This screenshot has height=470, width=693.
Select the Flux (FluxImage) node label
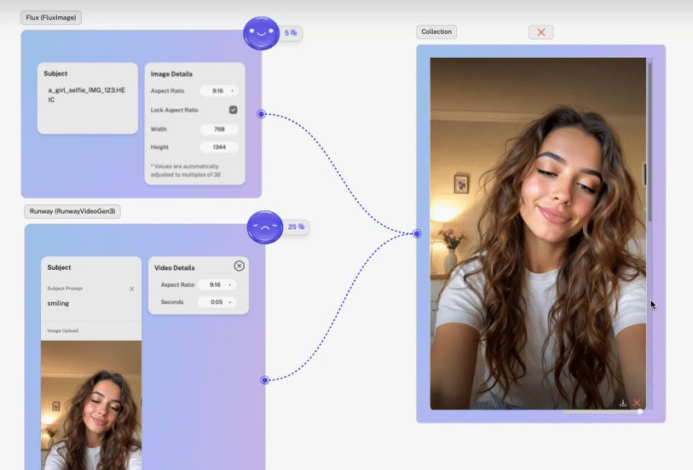point(51,17)
